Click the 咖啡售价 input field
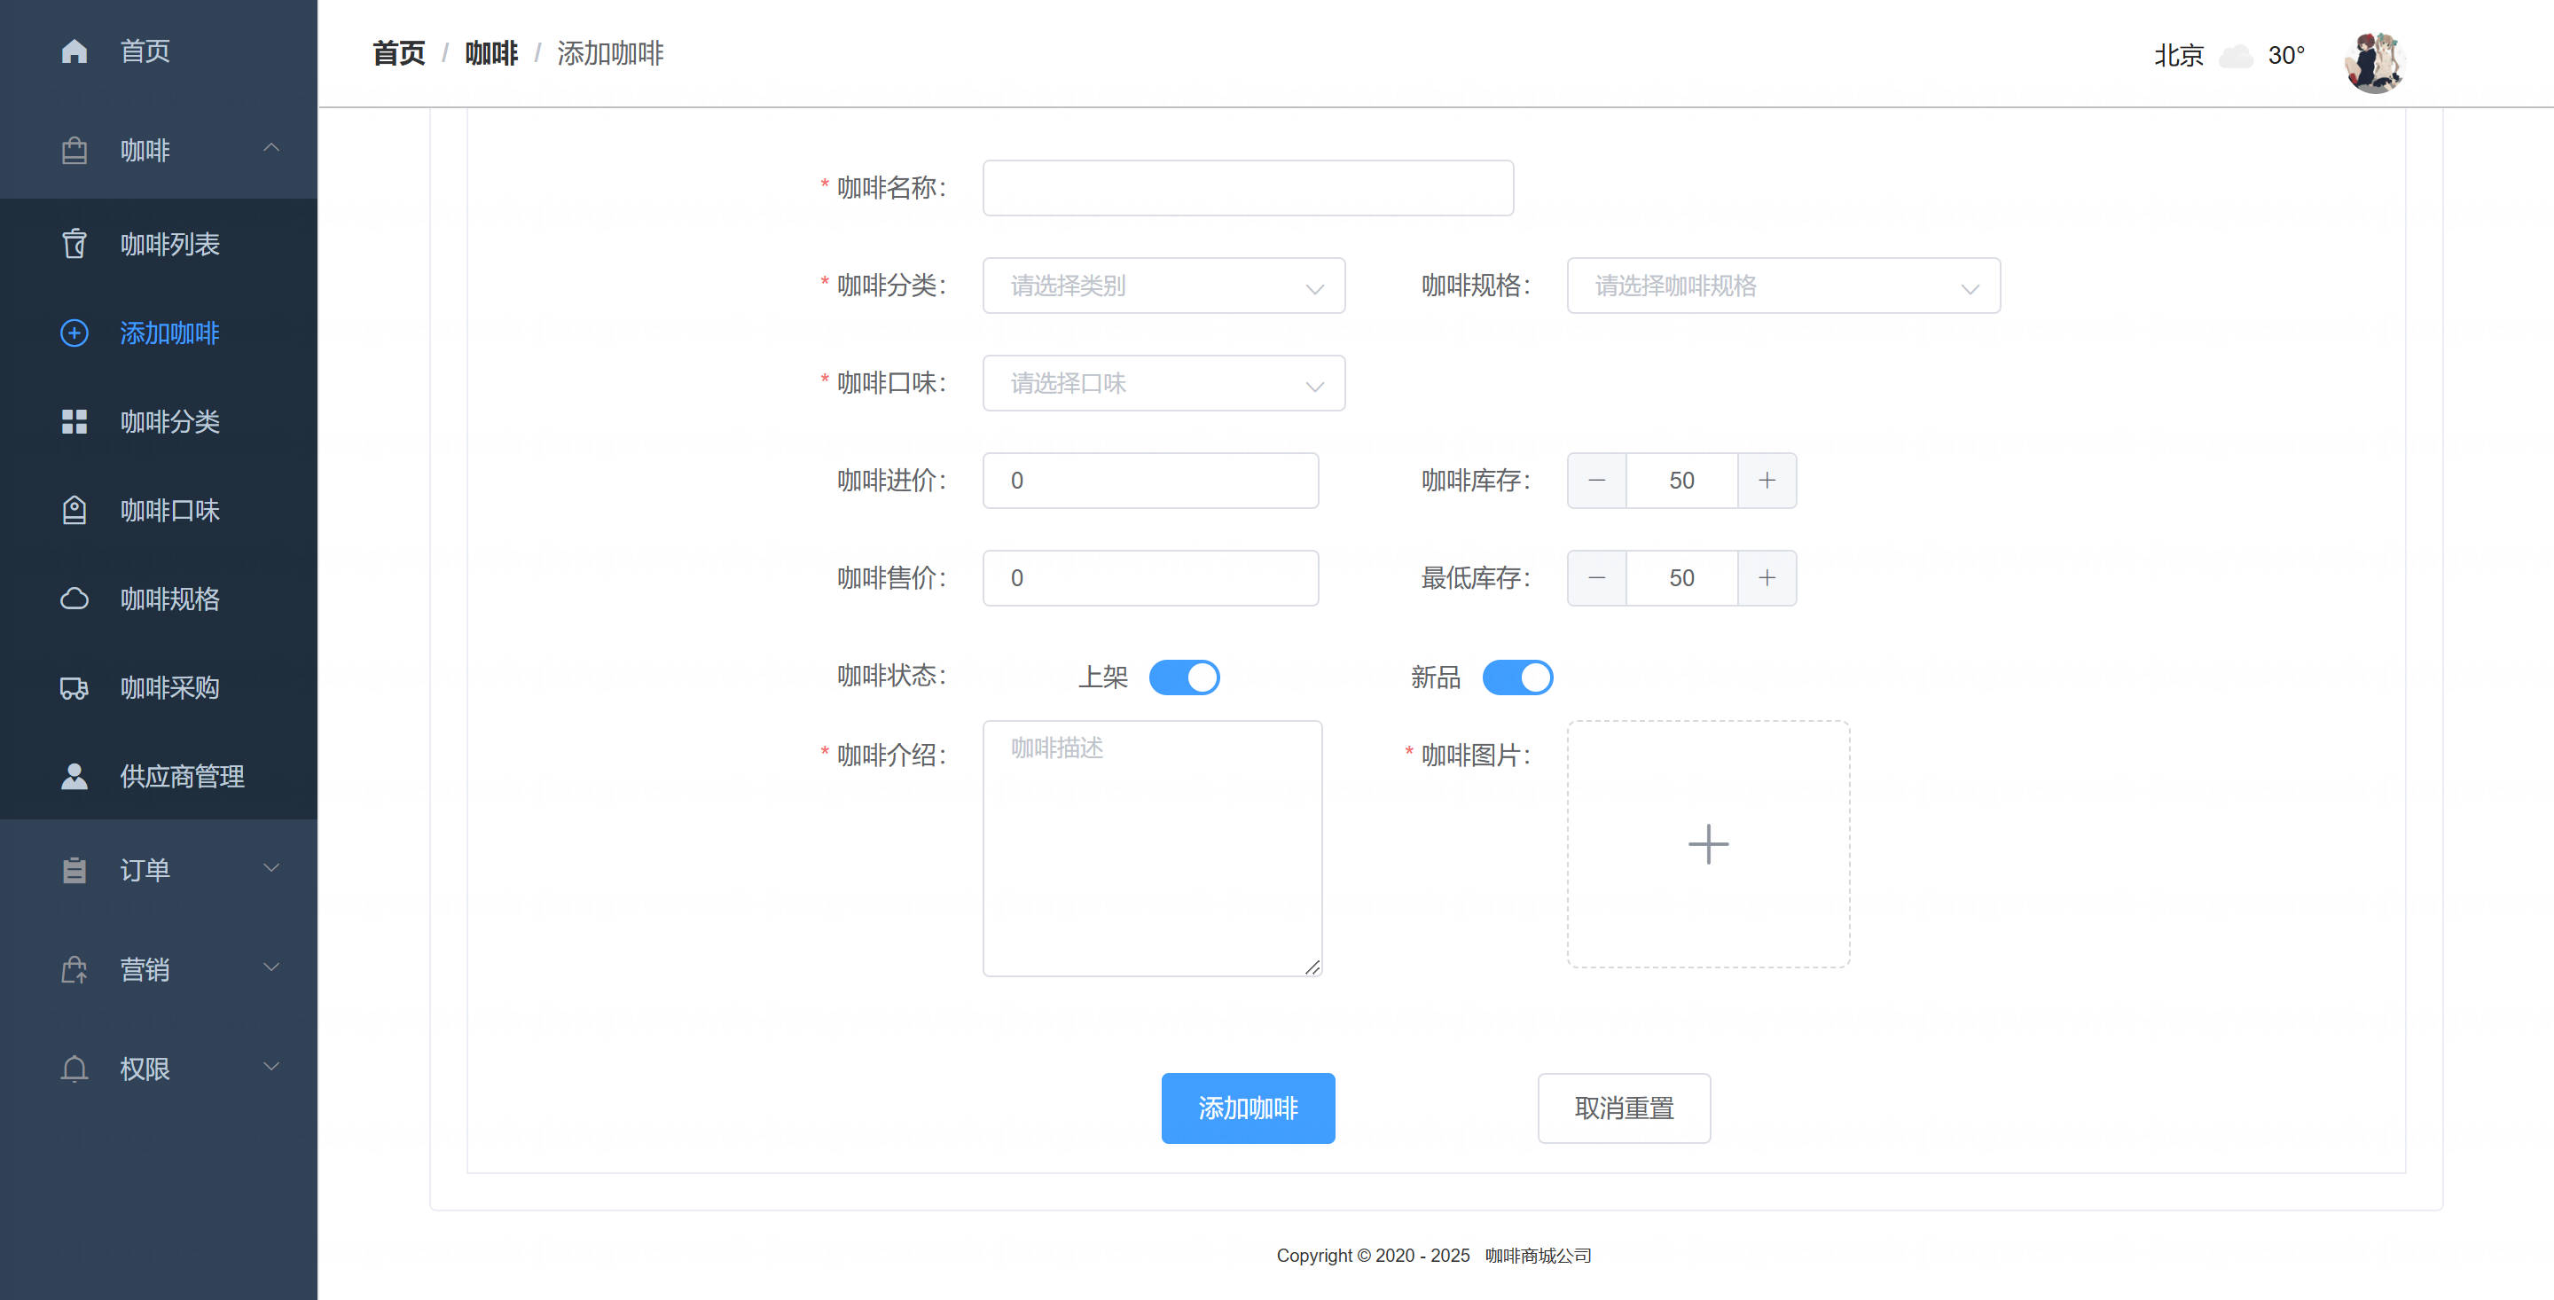This screenshot has height=1300, width=2554. point(1151,578)
